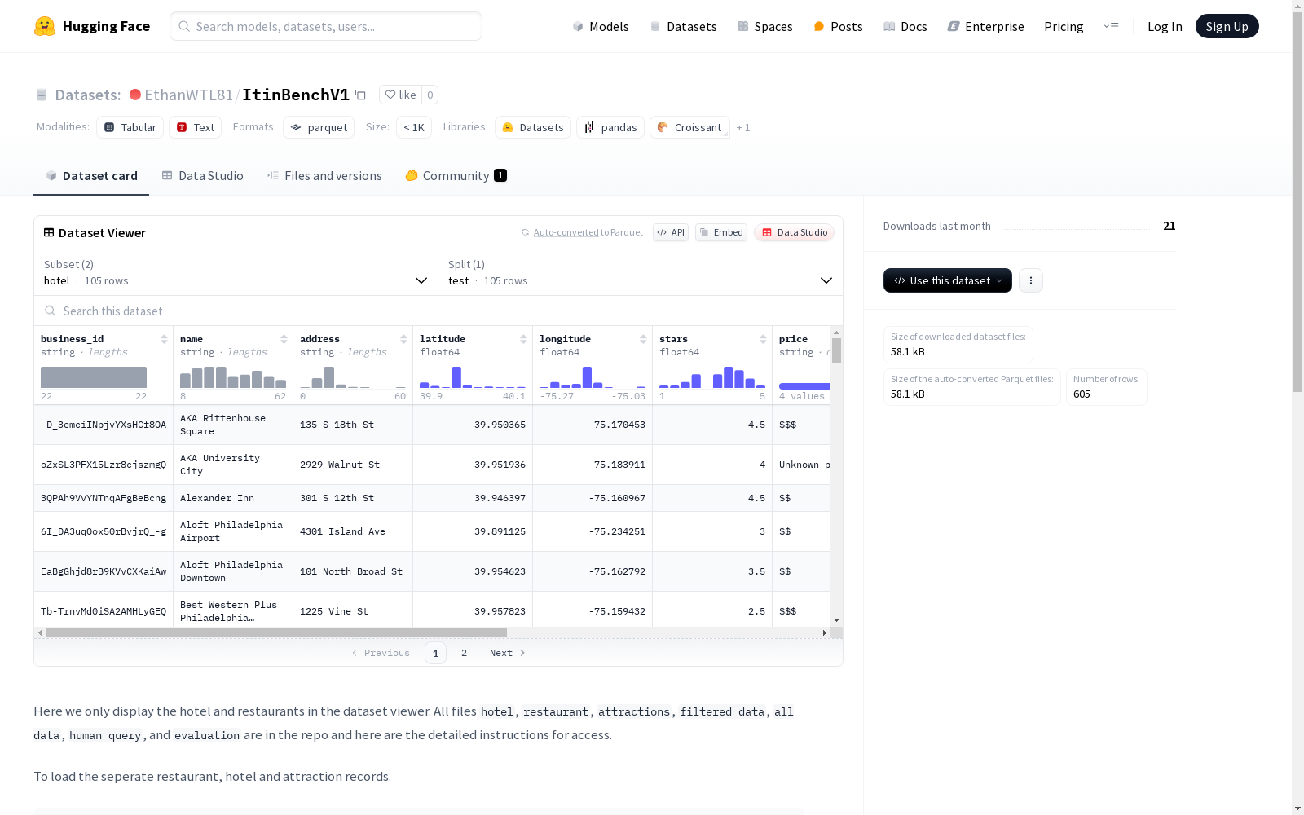Image resolution: width=1304 pixels, height=815 pixels.
Task: Open the more navigation menu icon
Action: point(1111,26)
